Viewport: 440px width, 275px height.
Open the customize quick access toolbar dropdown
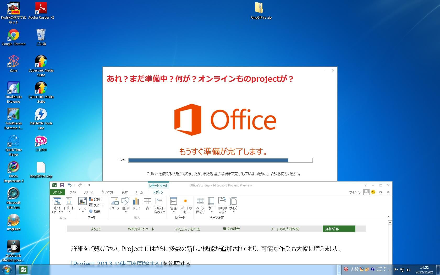pyautogui.click(x=89, y=185)
